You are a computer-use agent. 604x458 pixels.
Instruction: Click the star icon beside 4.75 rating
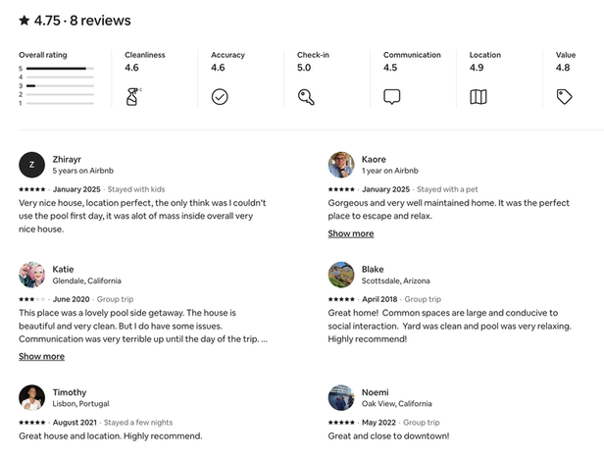coord(25,21)
